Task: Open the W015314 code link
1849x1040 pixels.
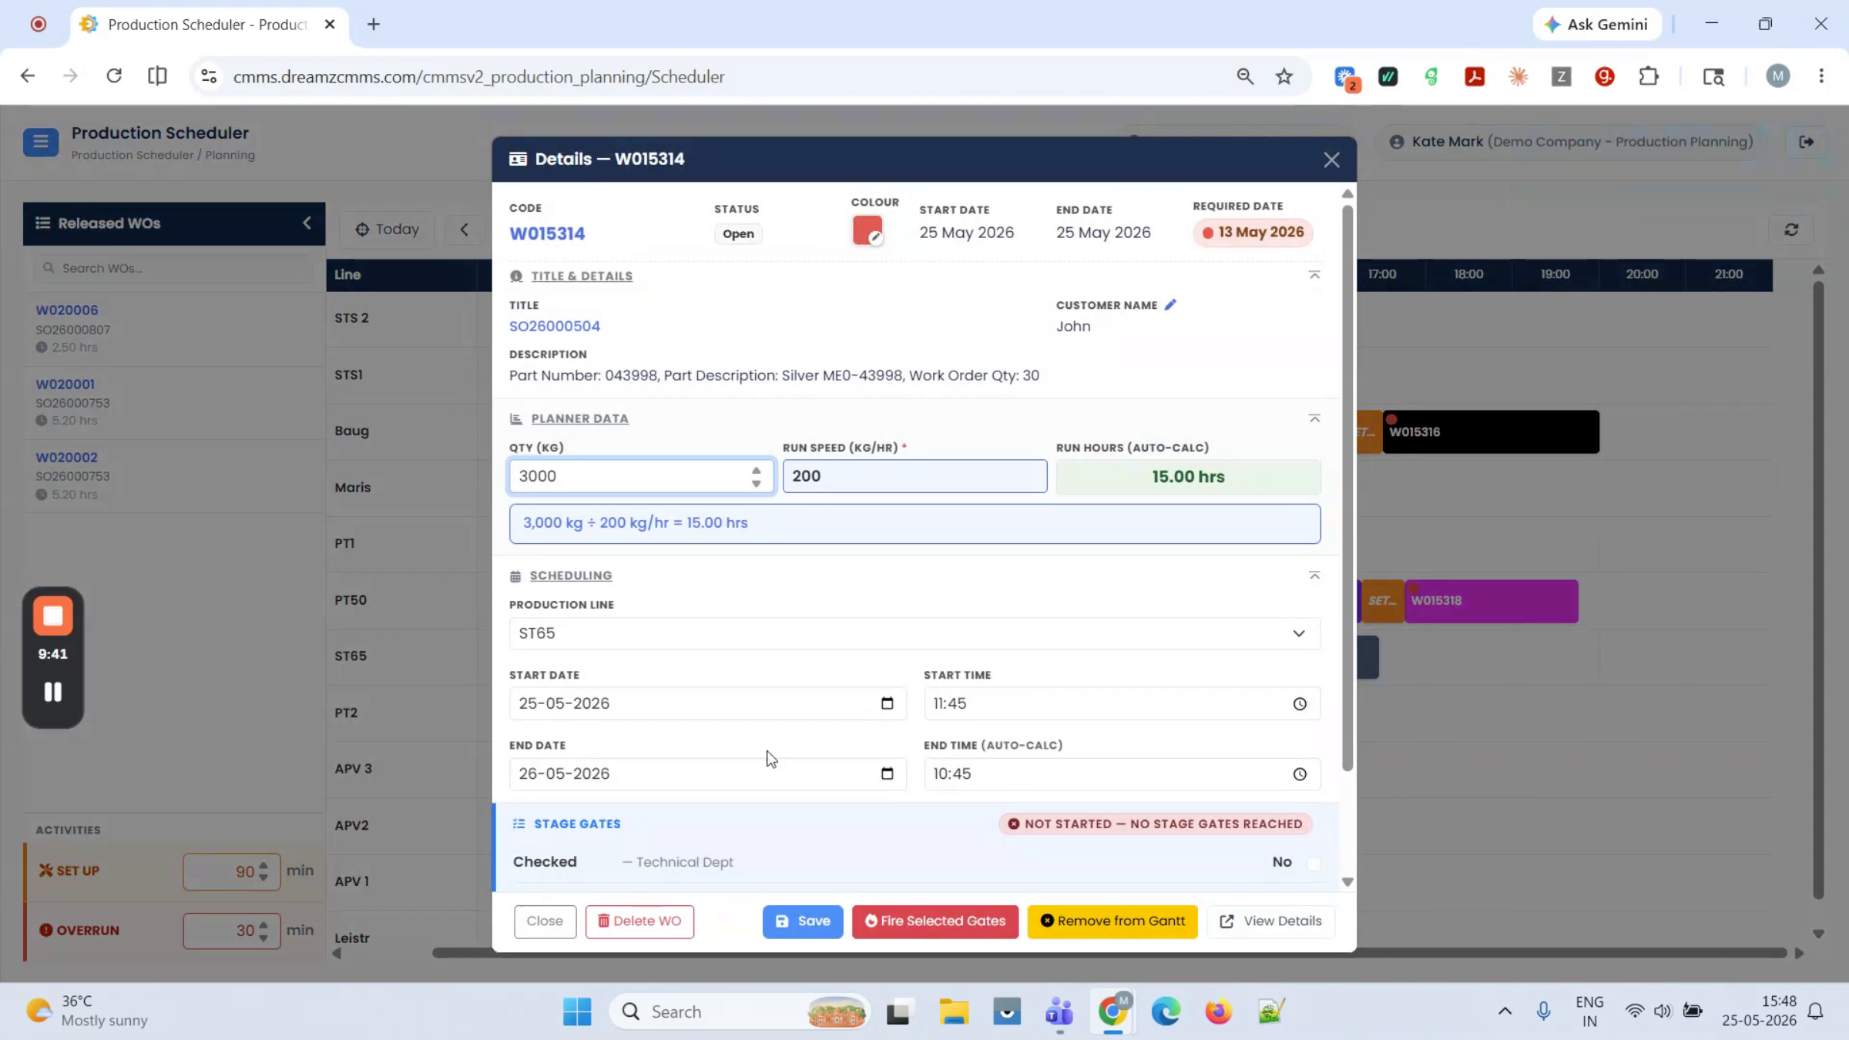Action: pos(547,233)
